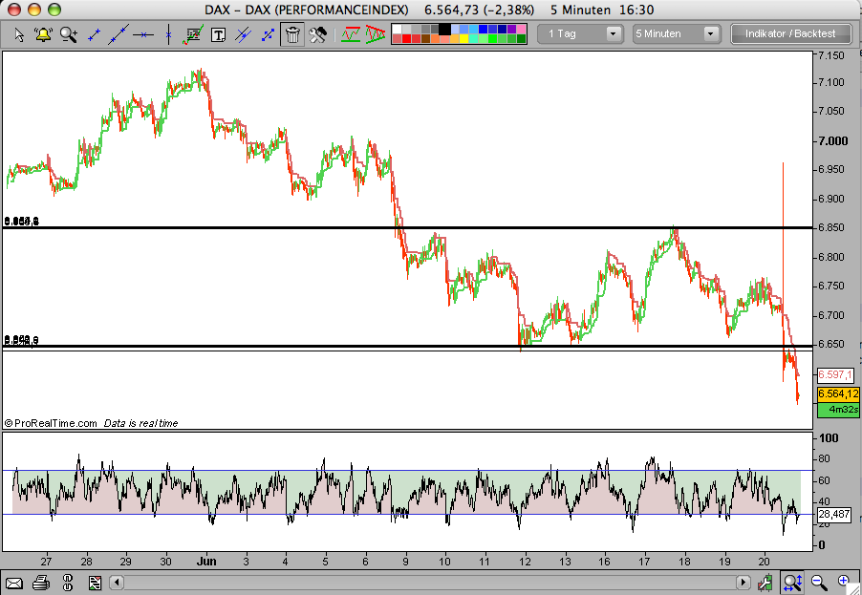This screenshot has width=862, height=595.
Task: Pick the dark green color swatch
Action: pyautogui.click(x=521, y=39)
